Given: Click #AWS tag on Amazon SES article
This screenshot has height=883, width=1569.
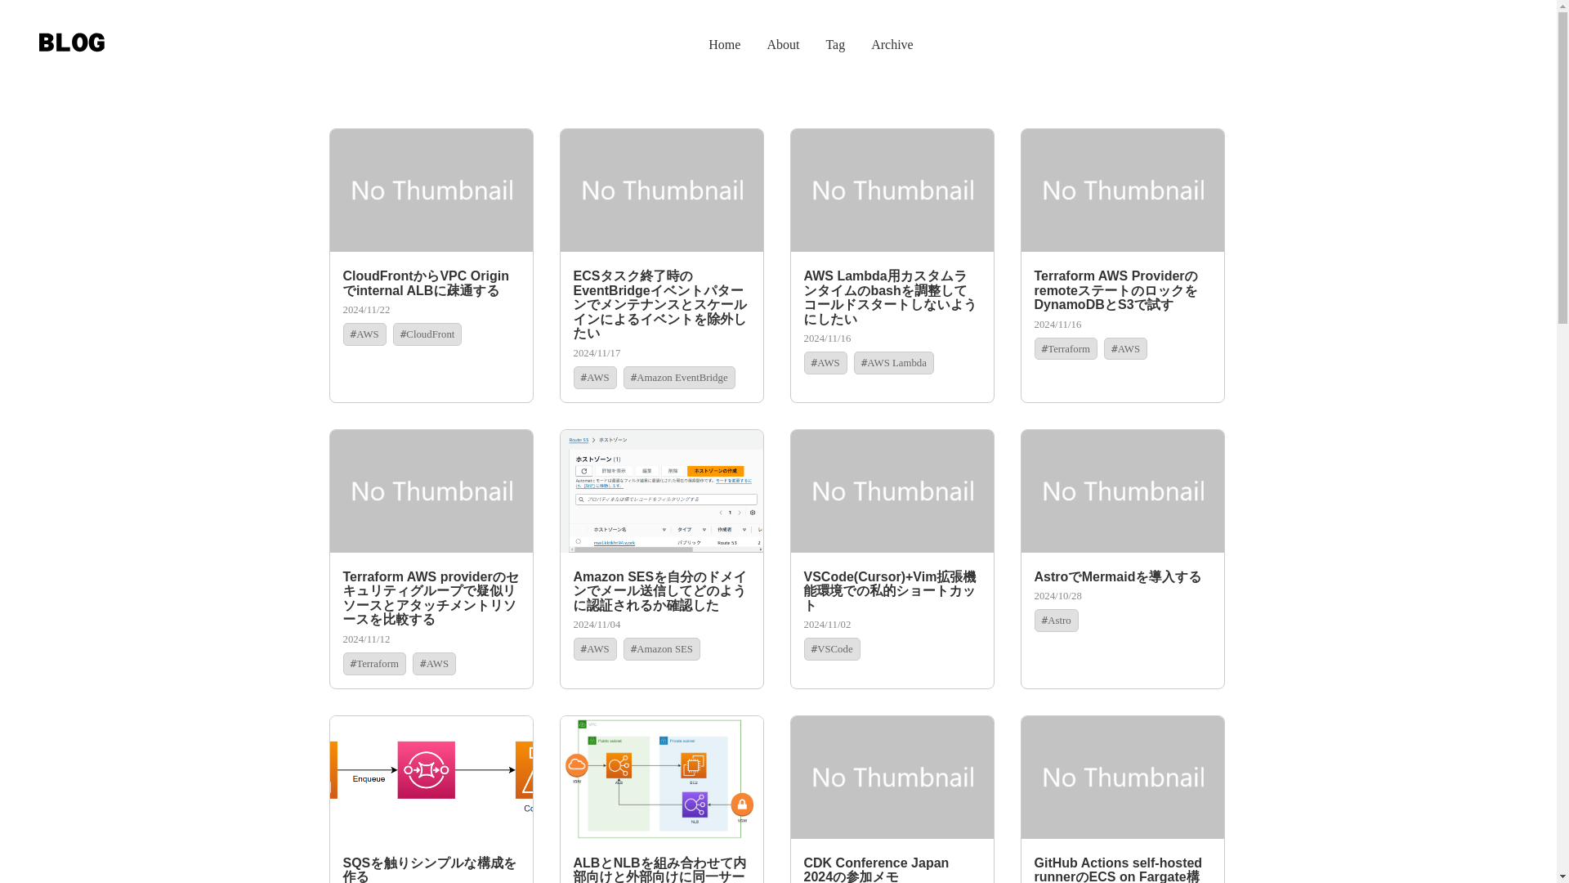Looking at the screenshot, I should pos(595,649).
